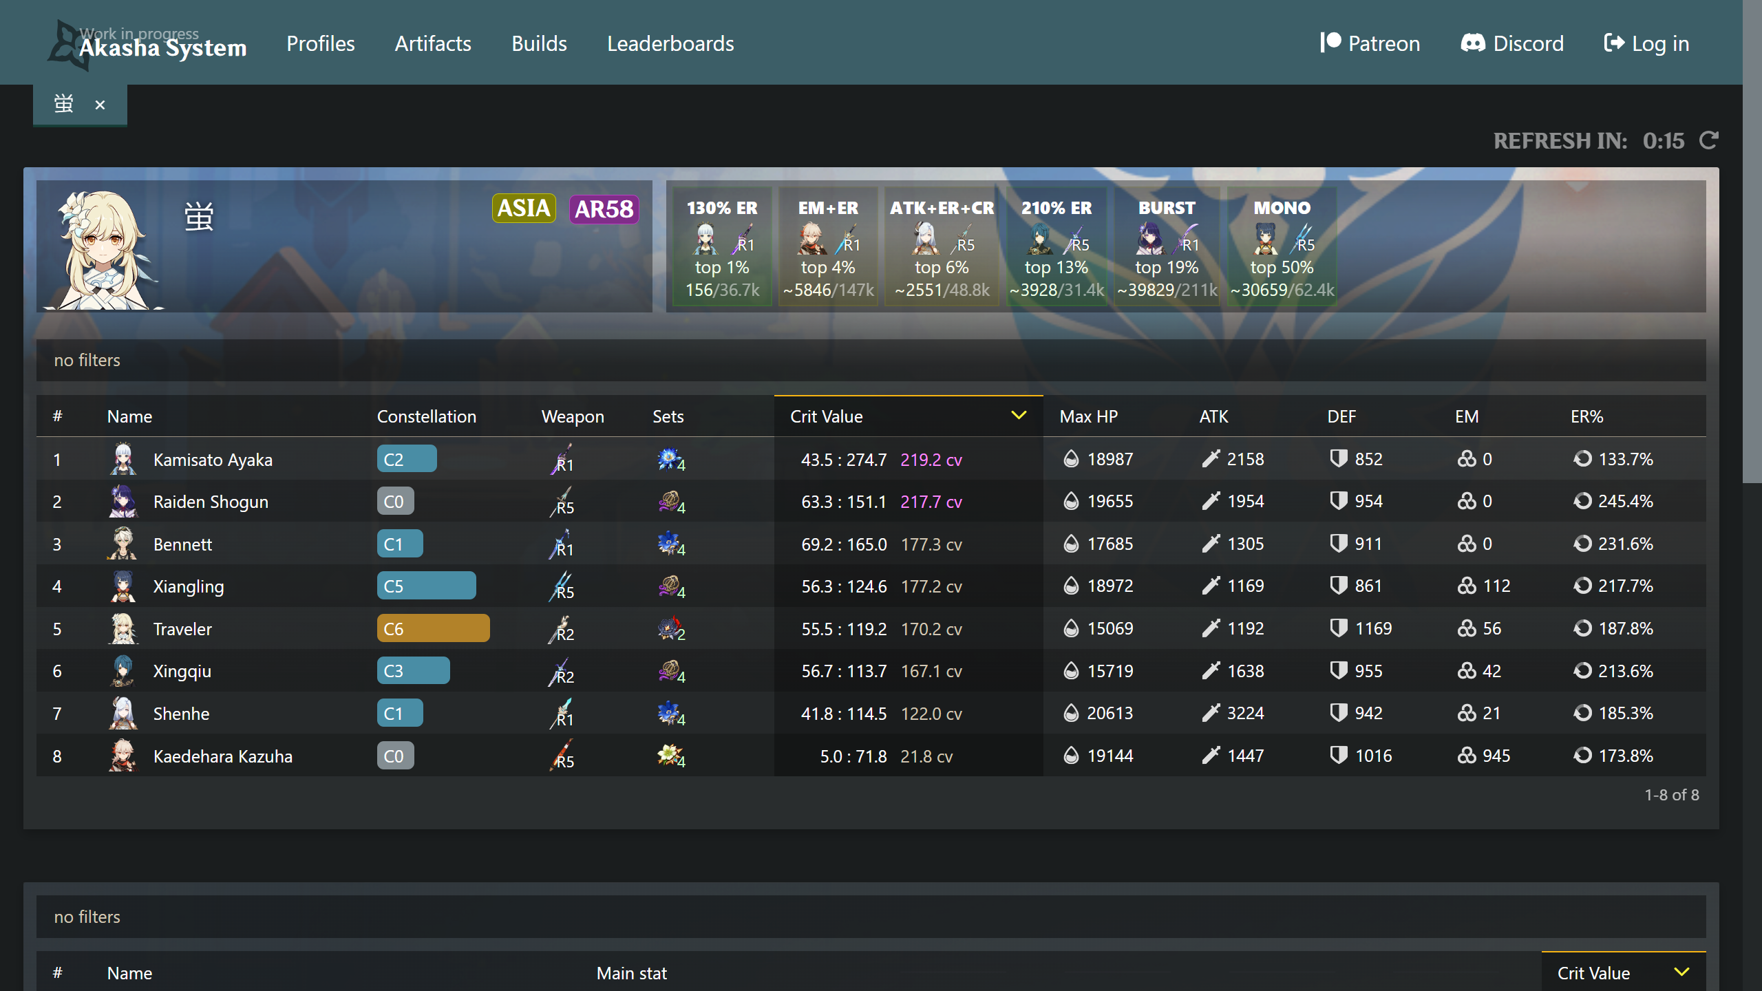Open the Profiles menu

(321, 43)
